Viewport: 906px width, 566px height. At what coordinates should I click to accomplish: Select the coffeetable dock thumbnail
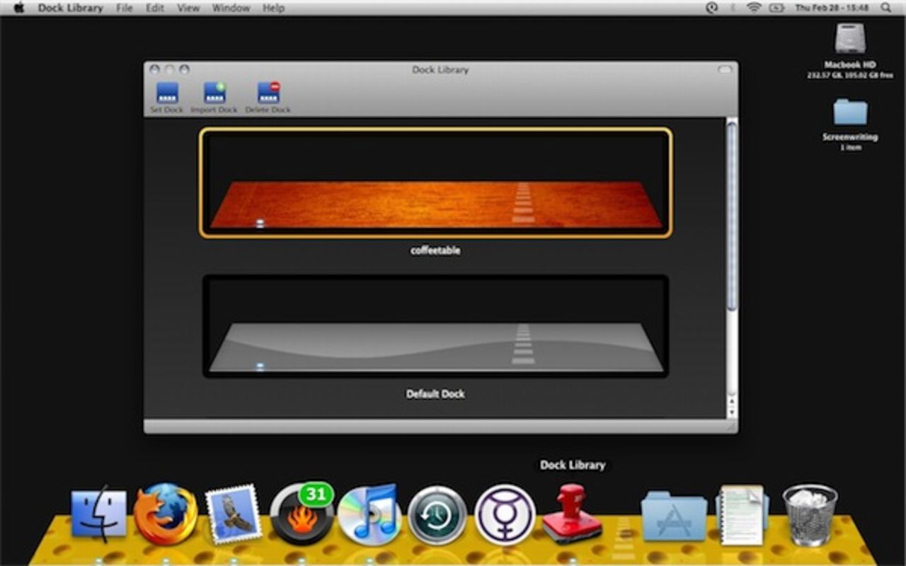(x=435, y=183)
